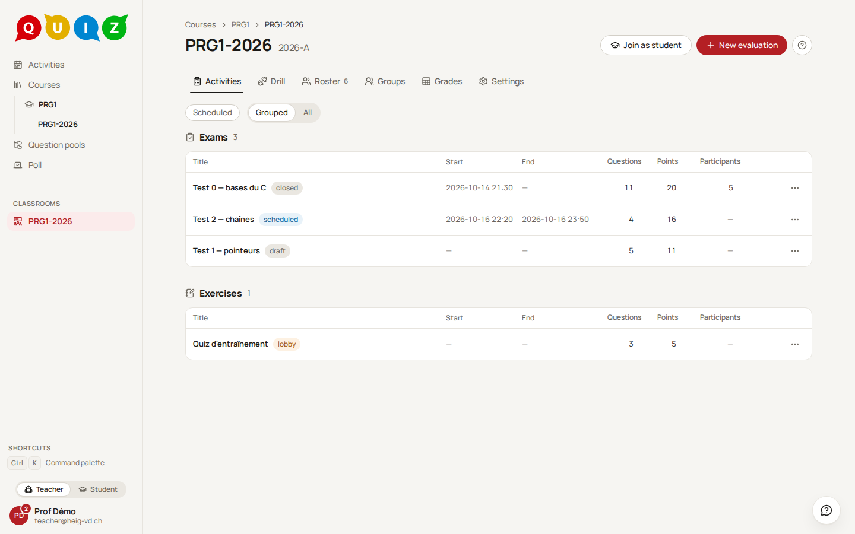This screenshot has width=855, height=534.
Task: Click PRG1 breadcrumb link
Action: [x=240, y=24]
